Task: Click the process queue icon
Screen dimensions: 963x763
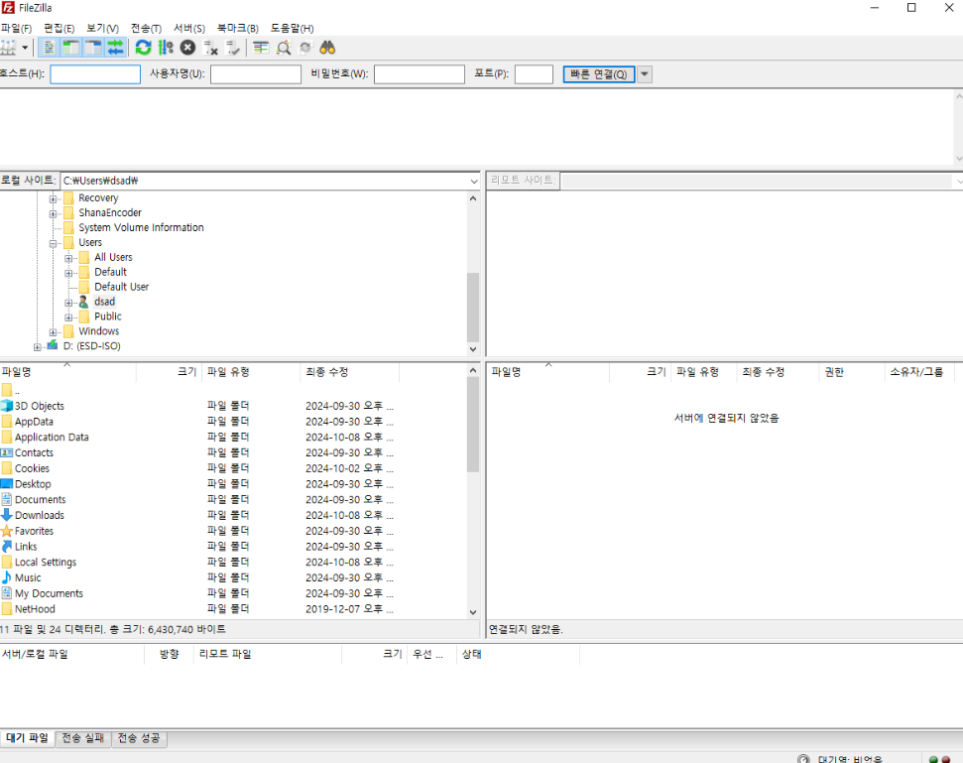Action: [x=165, y=48]
